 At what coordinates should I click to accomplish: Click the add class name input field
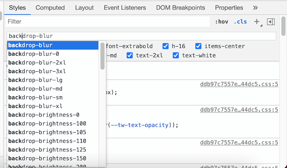pos(142,36)
